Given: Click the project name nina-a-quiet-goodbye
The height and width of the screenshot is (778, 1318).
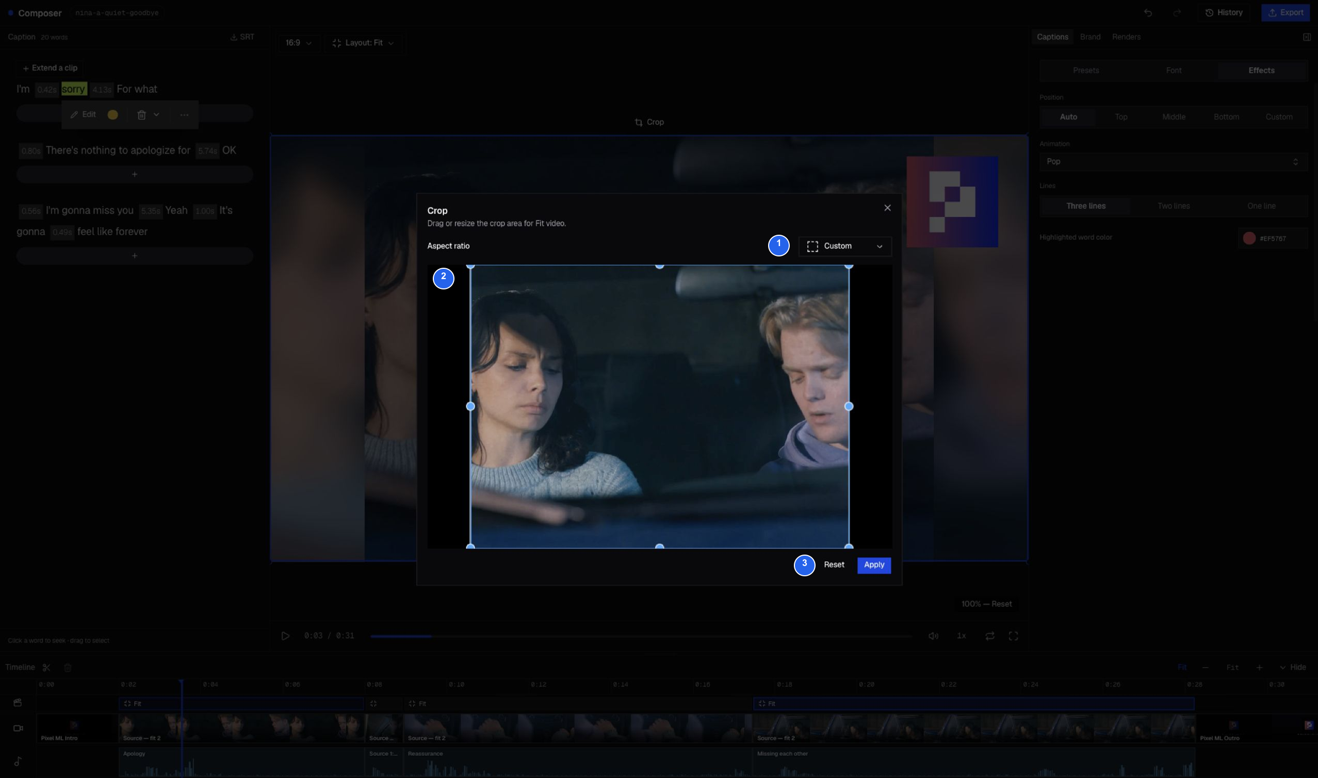Looking at the screenshot, I should point(117,12).
